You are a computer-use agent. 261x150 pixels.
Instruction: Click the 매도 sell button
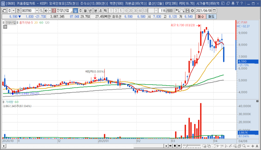click(211, 17)
